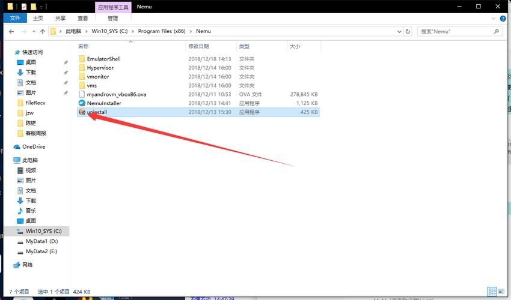Open the quick access toolbar dropdown

41,7
